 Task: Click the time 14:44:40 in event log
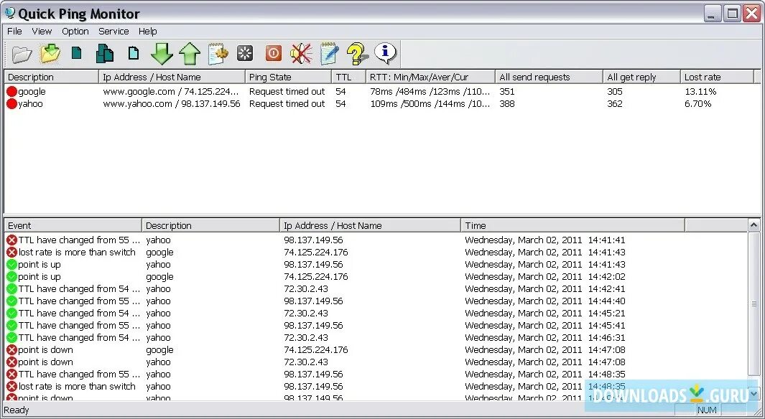[606, 301]
